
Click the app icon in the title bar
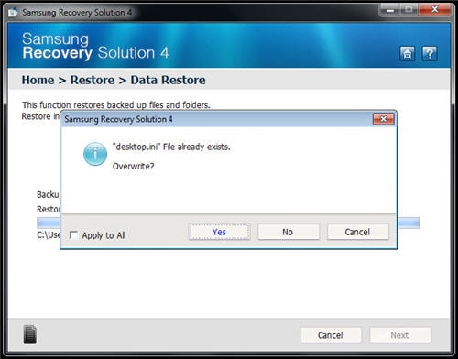pos(13,13)
